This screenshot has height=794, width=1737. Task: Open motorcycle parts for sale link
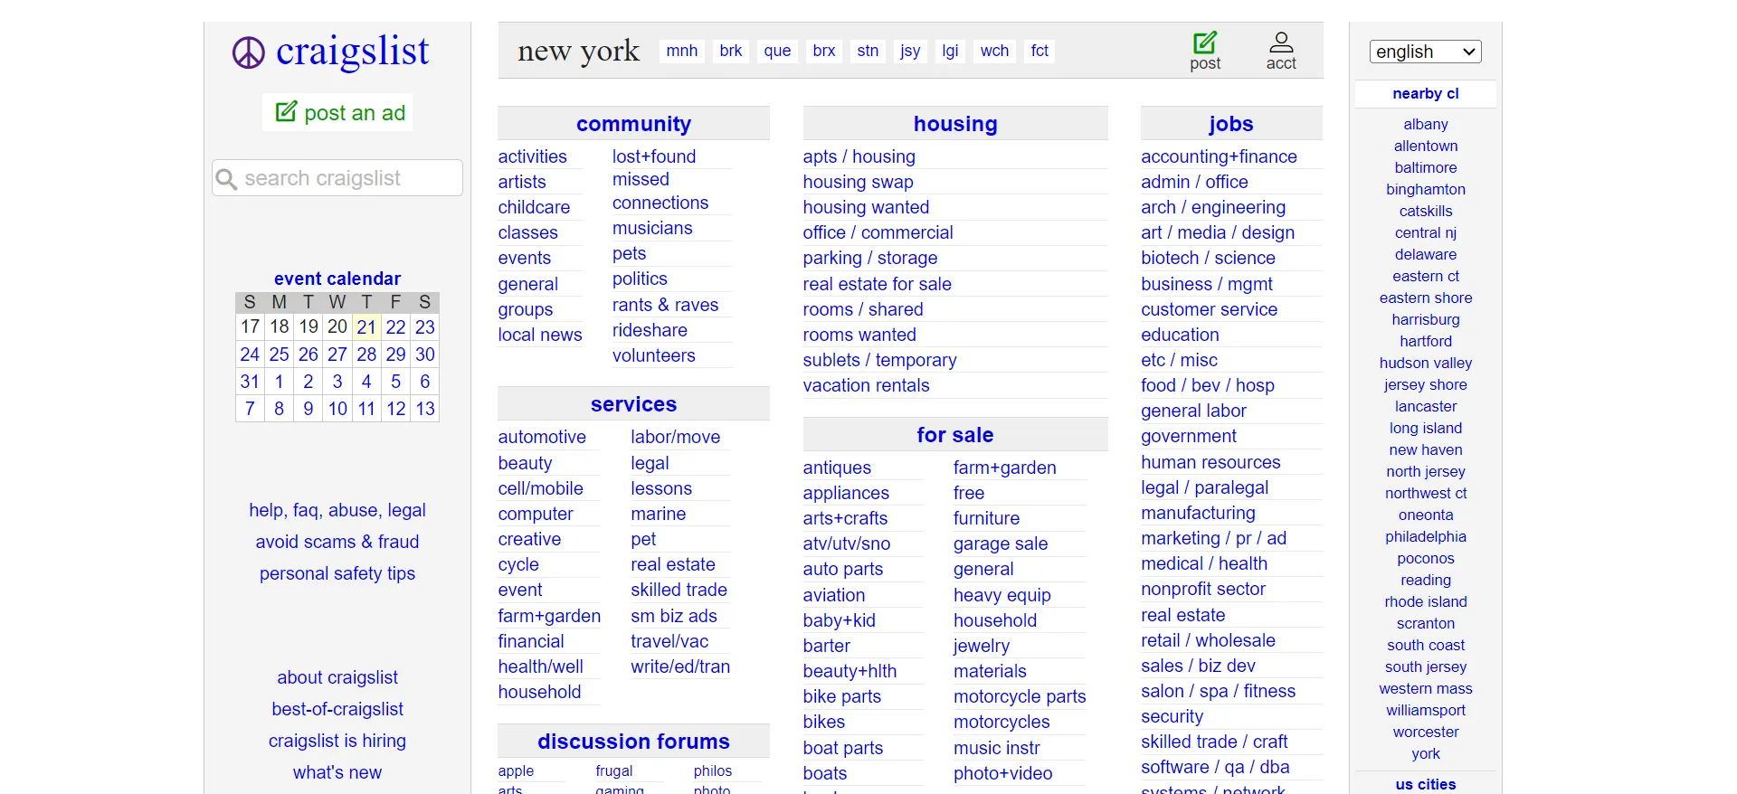(x=1020, y=696)
